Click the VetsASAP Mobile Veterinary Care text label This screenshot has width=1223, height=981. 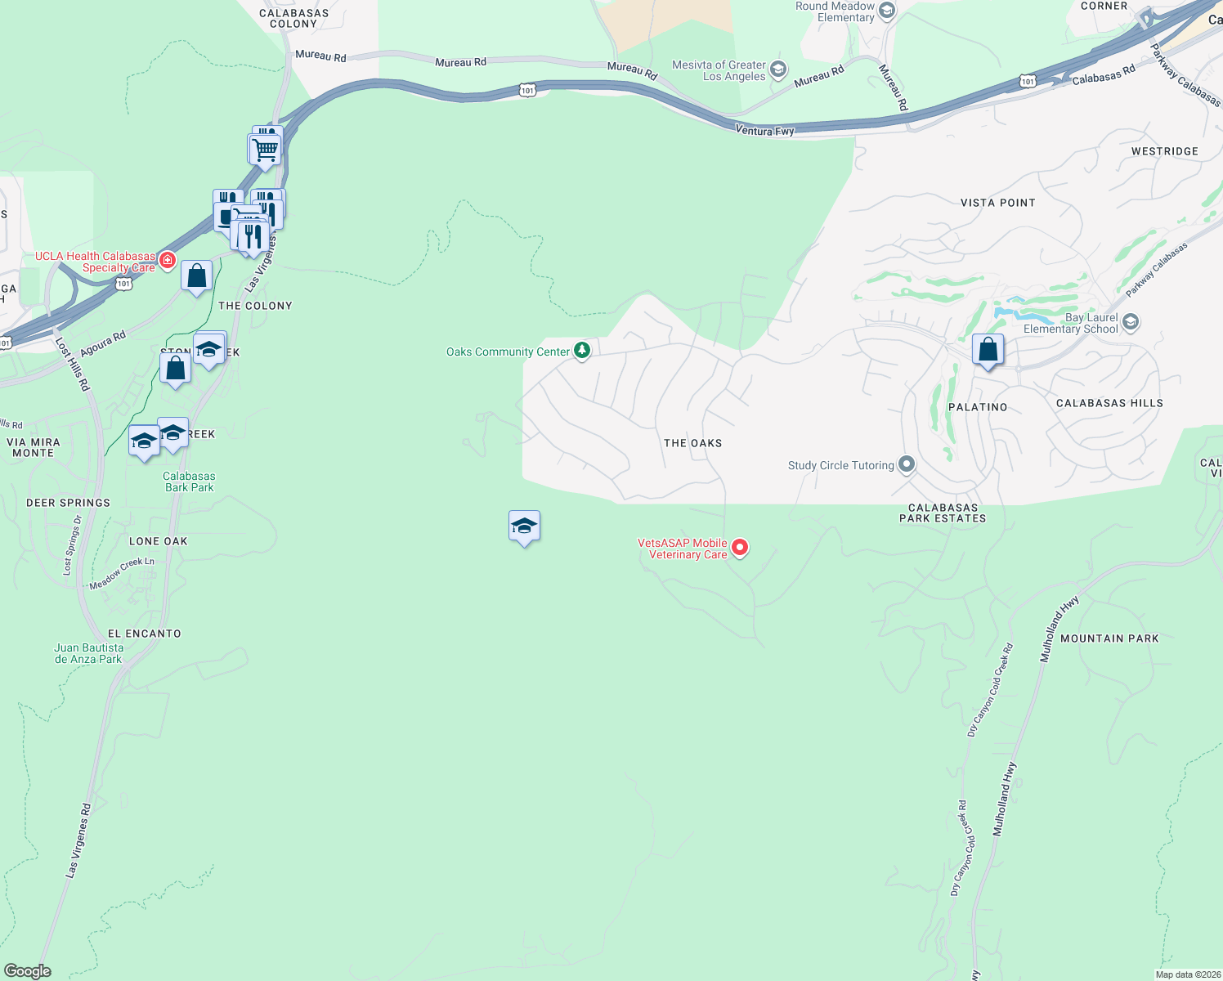coord(682,547)
